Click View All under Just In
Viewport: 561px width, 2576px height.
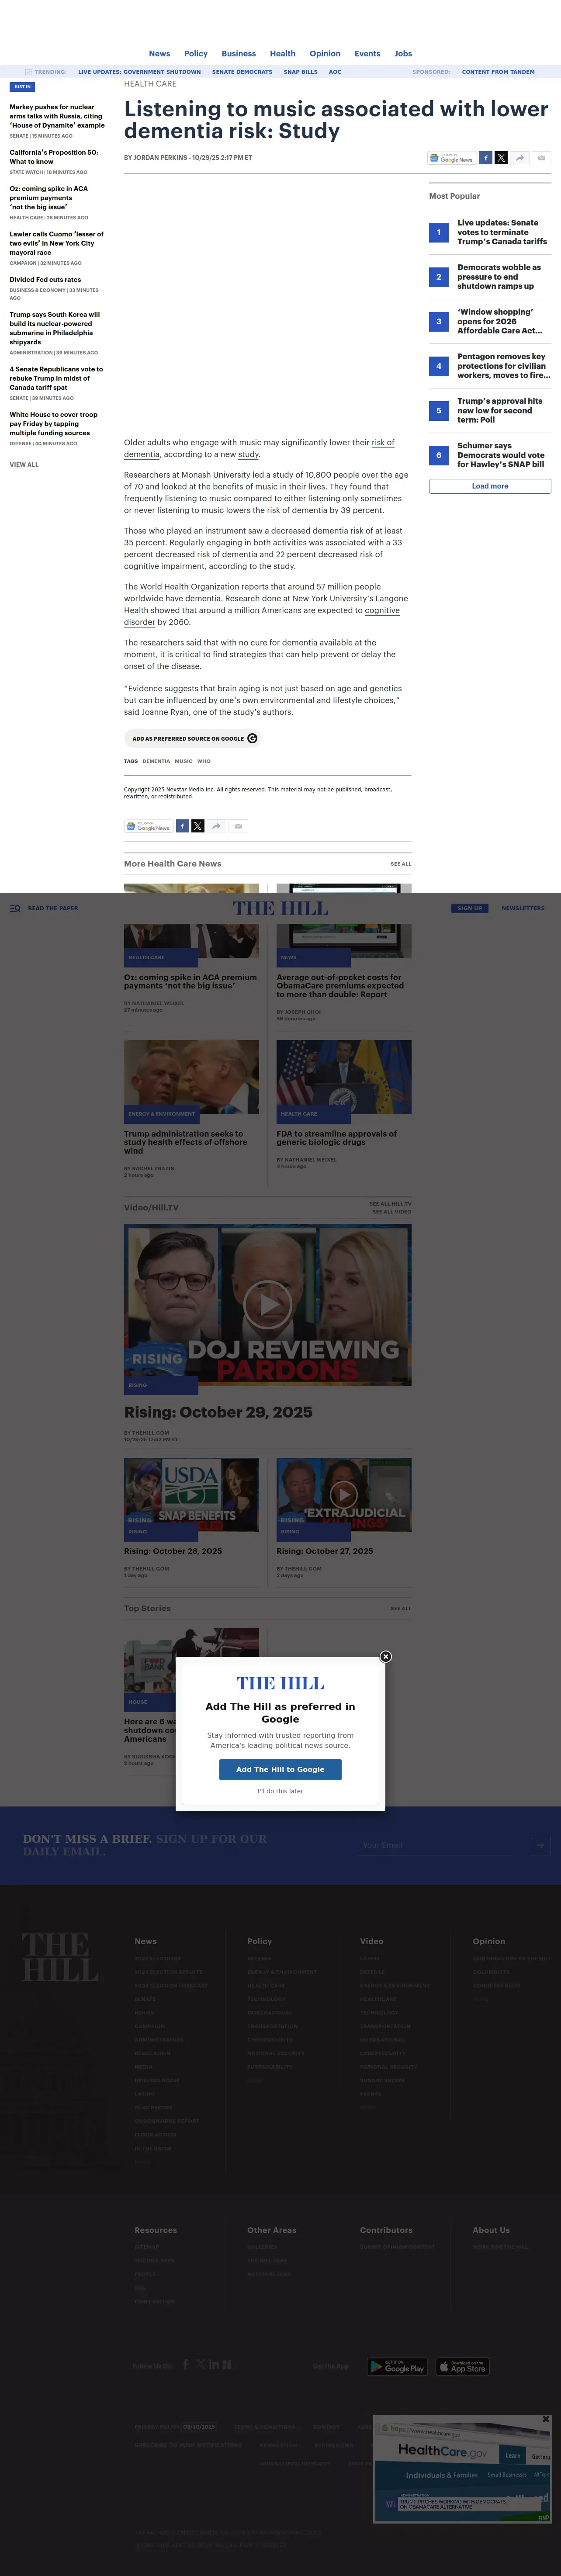tap(24, 465)
